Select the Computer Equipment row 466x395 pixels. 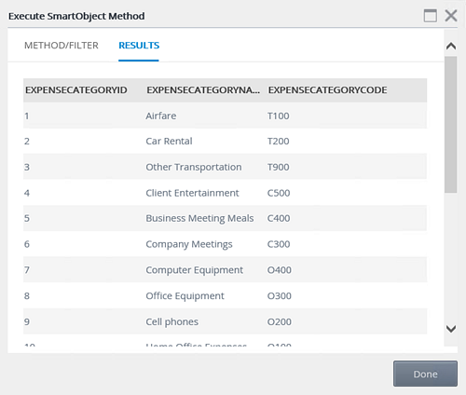tap(225, 270)
